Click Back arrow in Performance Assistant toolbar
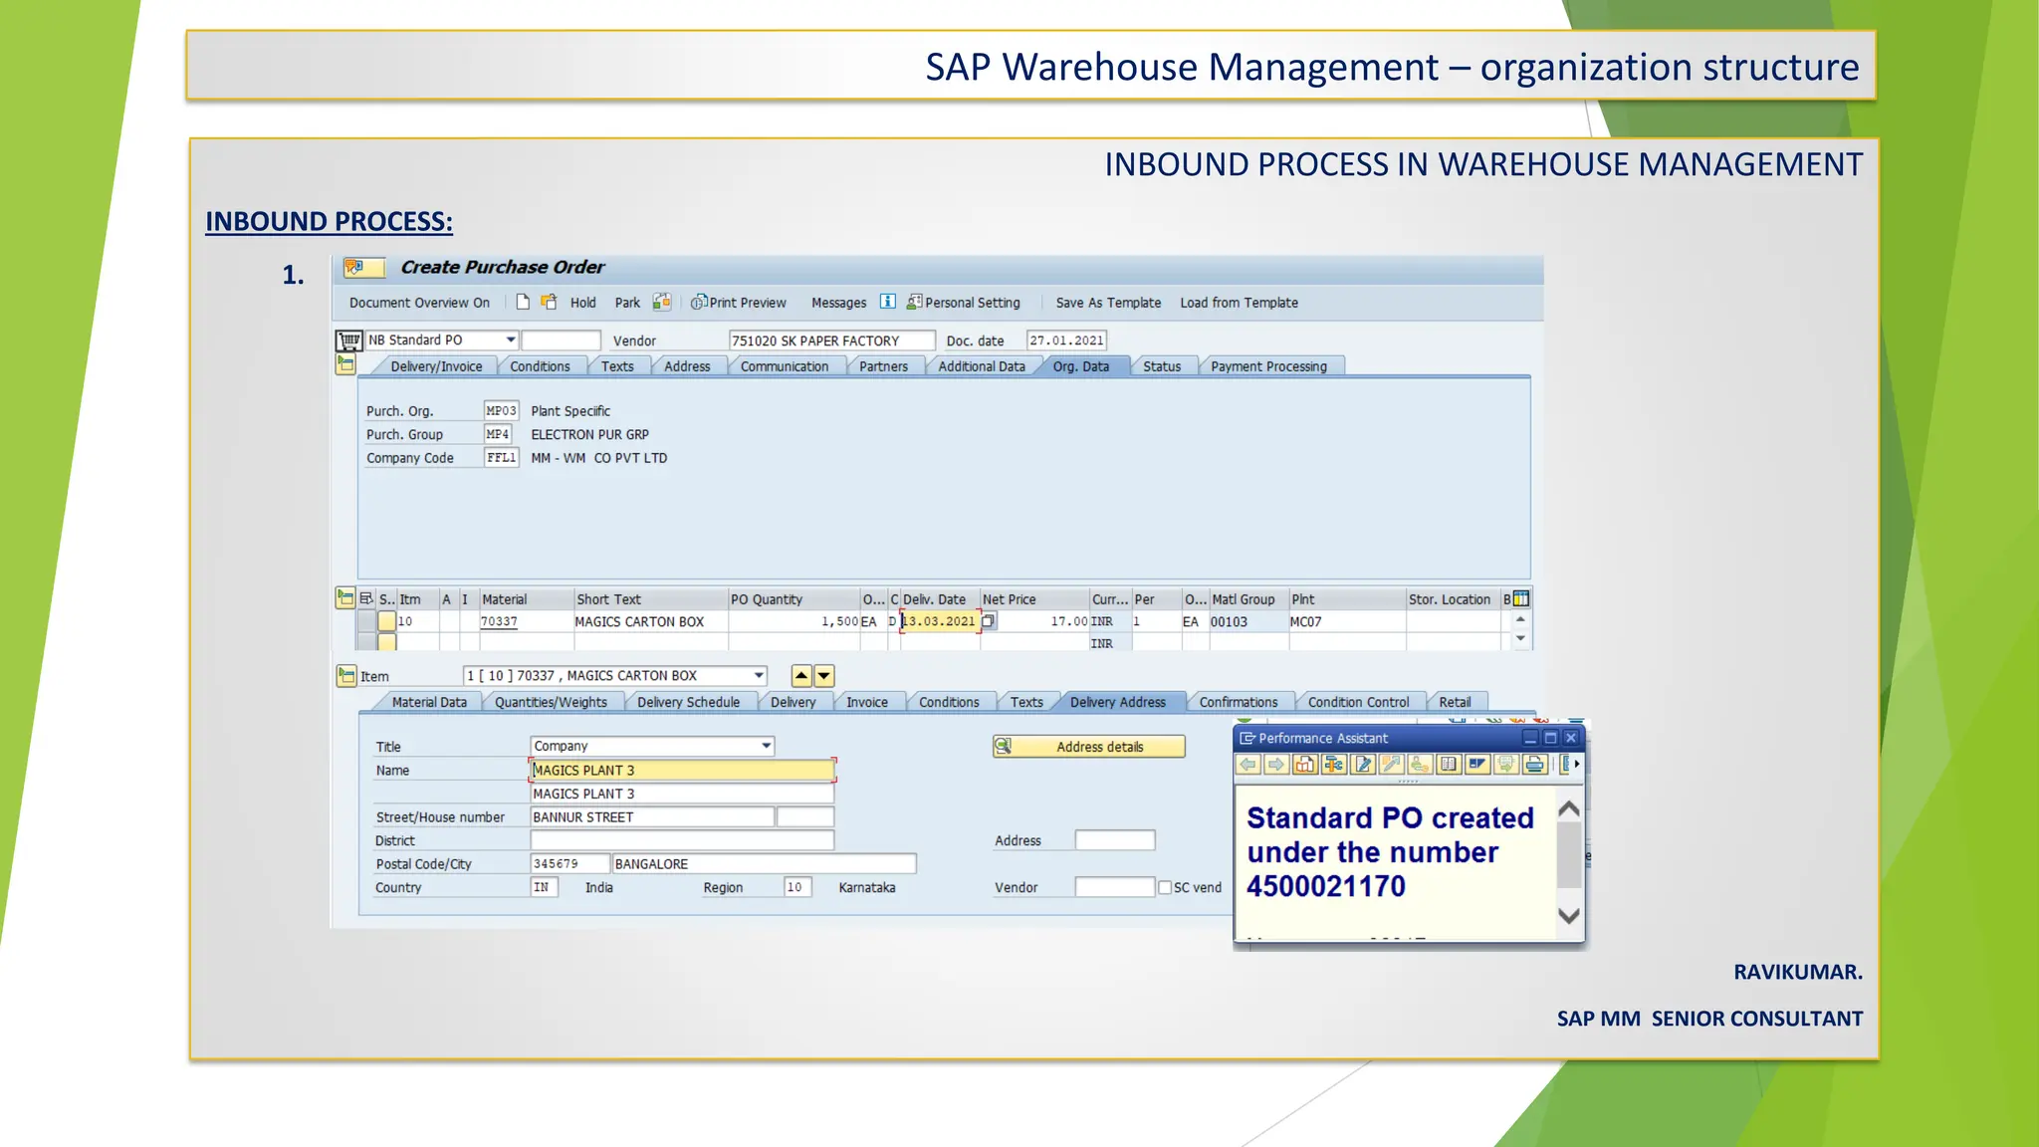This screenshot has height=1147, width=2039. pos(1247,764)
